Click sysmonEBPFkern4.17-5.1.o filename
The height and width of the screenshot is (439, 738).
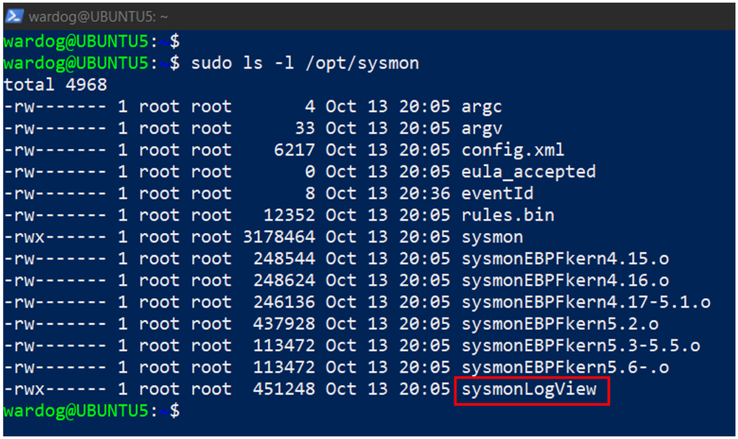586,303
